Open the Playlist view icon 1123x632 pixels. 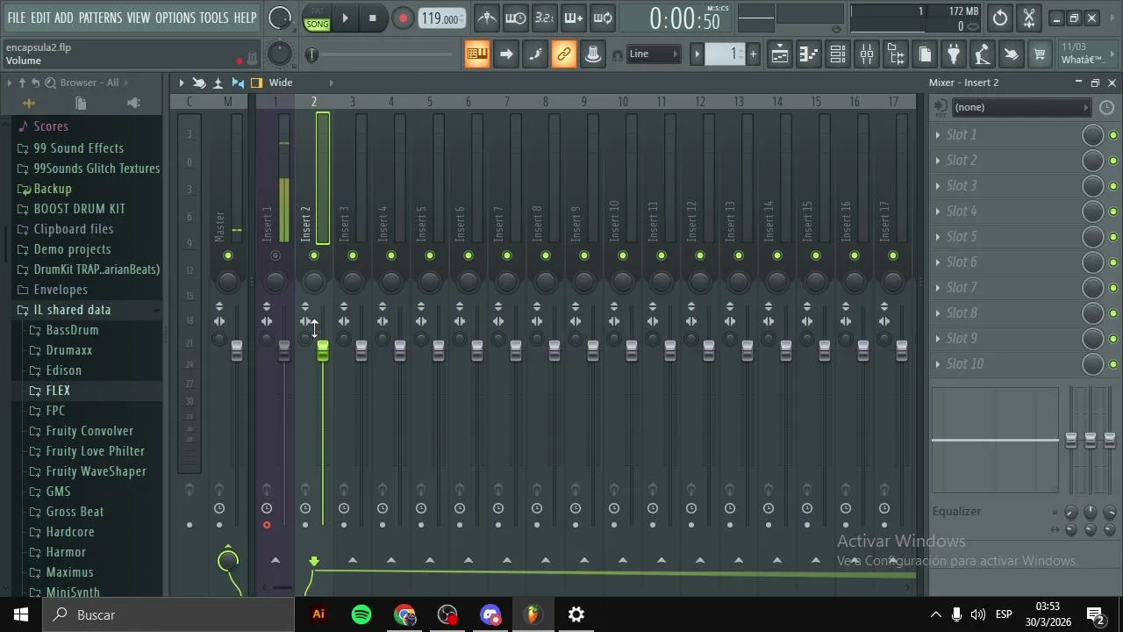[780, 54]
